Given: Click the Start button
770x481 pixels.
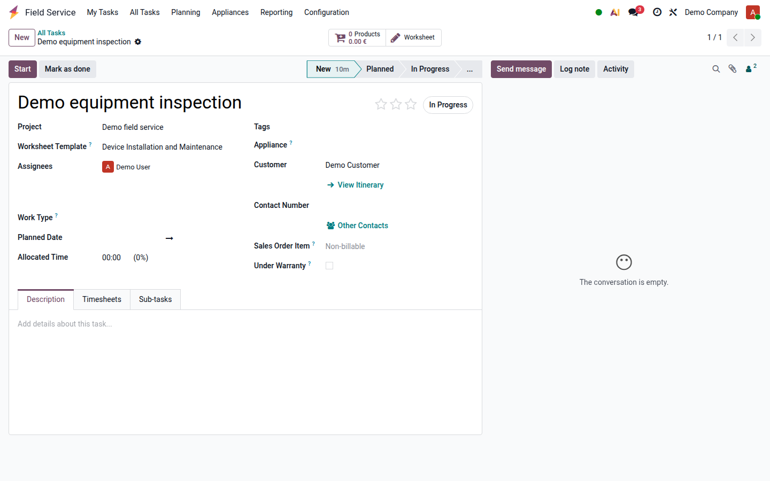Looking at the screenshot, I should pyautogui.click(x=22, y=69).
